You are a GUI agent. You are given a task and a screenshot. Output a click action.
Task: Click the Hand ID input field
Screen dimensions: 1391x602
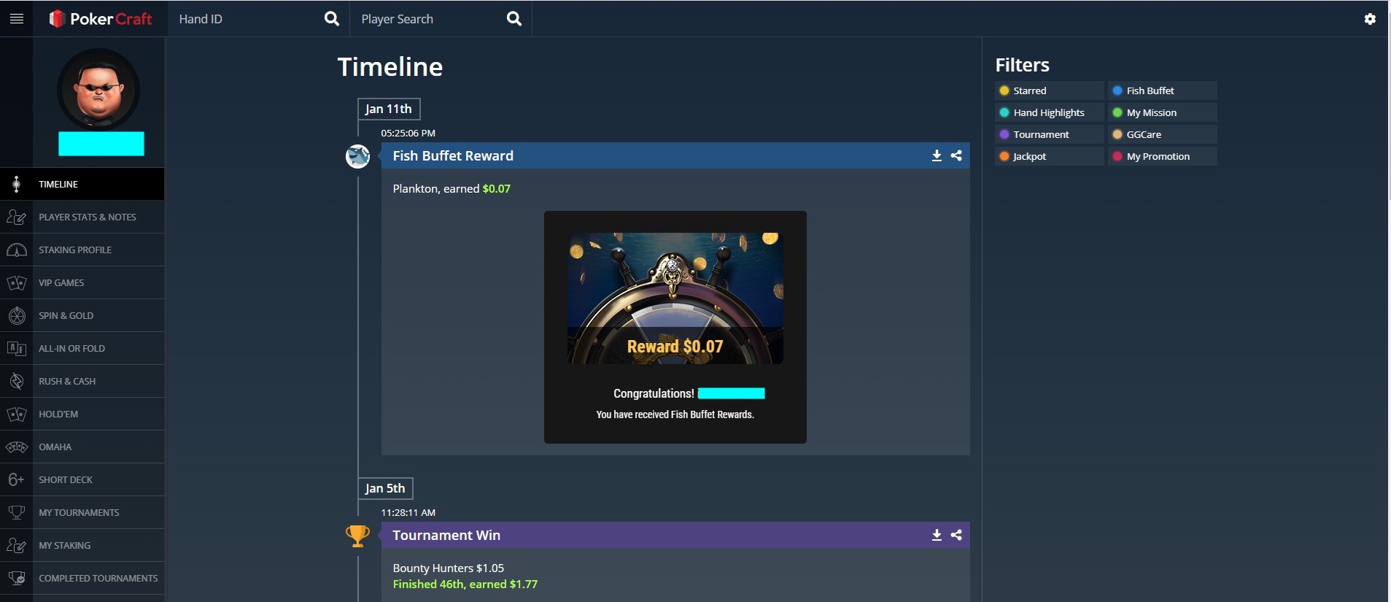point(244,19)
